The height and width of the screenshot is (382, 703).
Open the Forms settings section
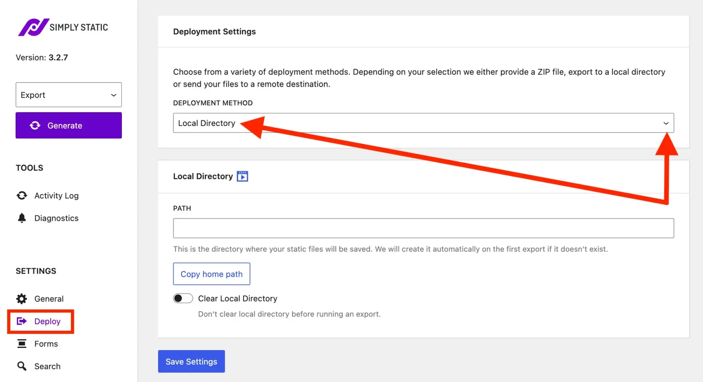46,344
